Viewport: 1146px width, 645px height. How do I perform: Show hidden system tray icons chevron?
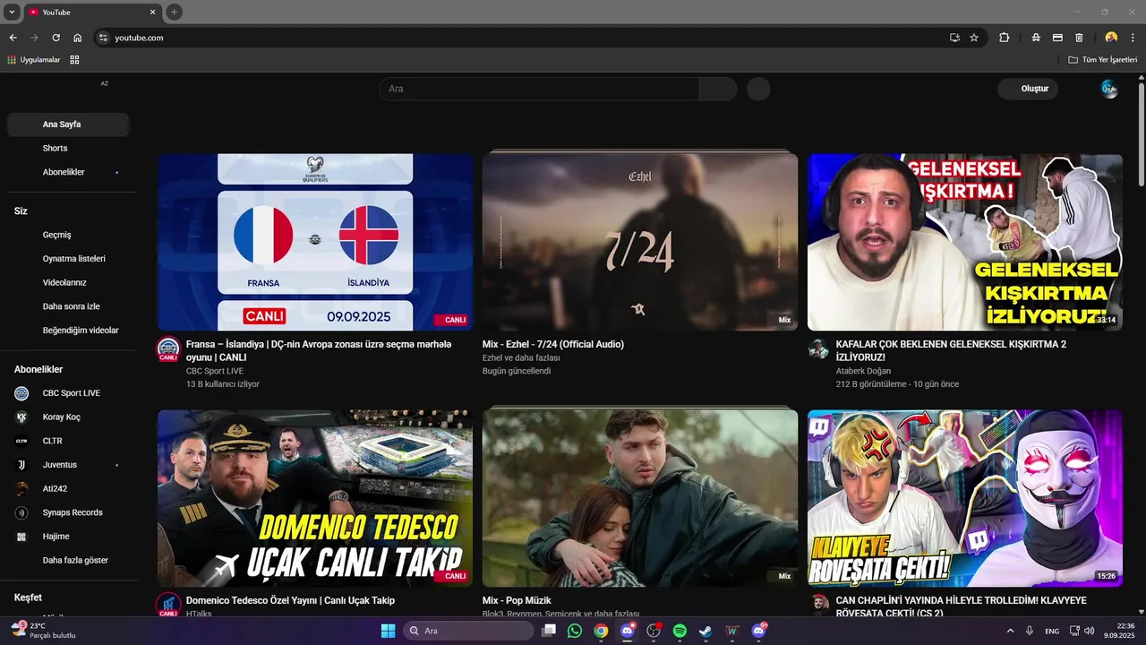(1011, 631)
